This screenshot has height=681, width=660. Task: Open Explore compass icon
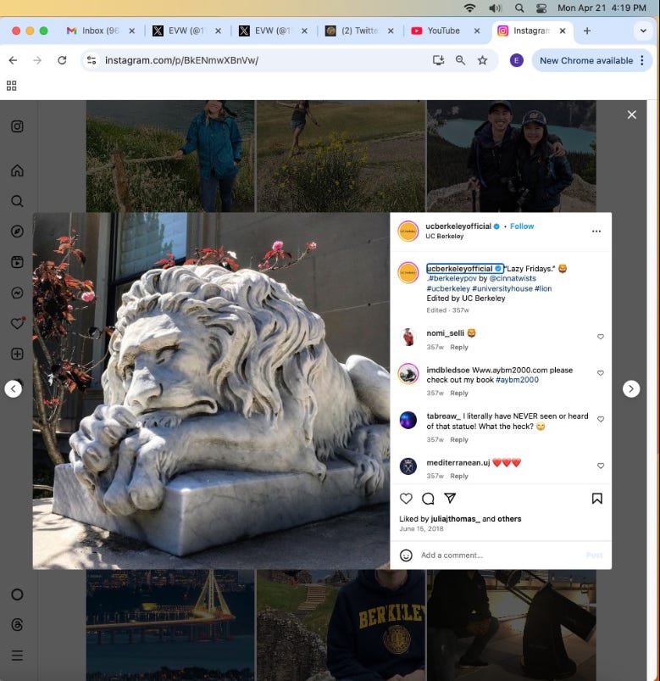(17, 231)
